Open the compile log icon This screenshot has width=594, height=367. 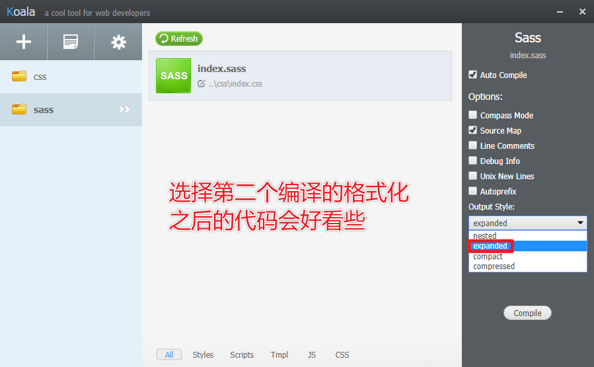[71, 42]
